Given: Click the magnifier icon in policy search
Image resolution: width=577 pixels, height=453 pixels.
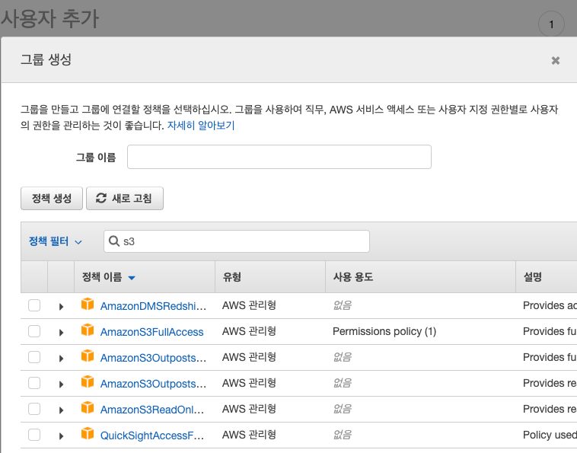Looking at the screenshot, I should pos(114,241).
